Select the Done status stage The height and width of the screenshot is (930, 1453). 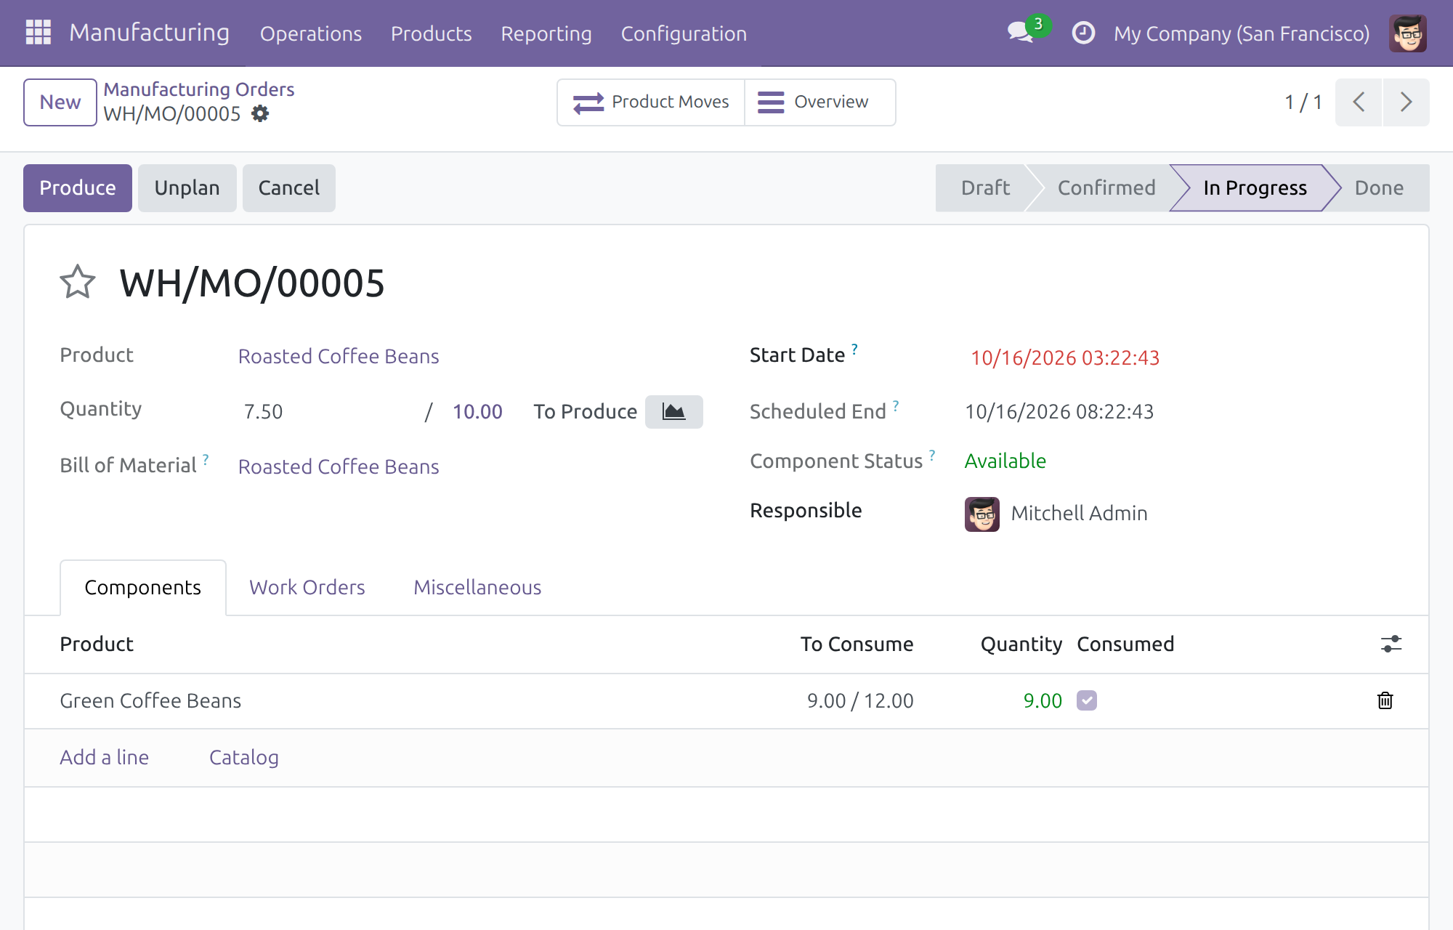point(1378,188)
